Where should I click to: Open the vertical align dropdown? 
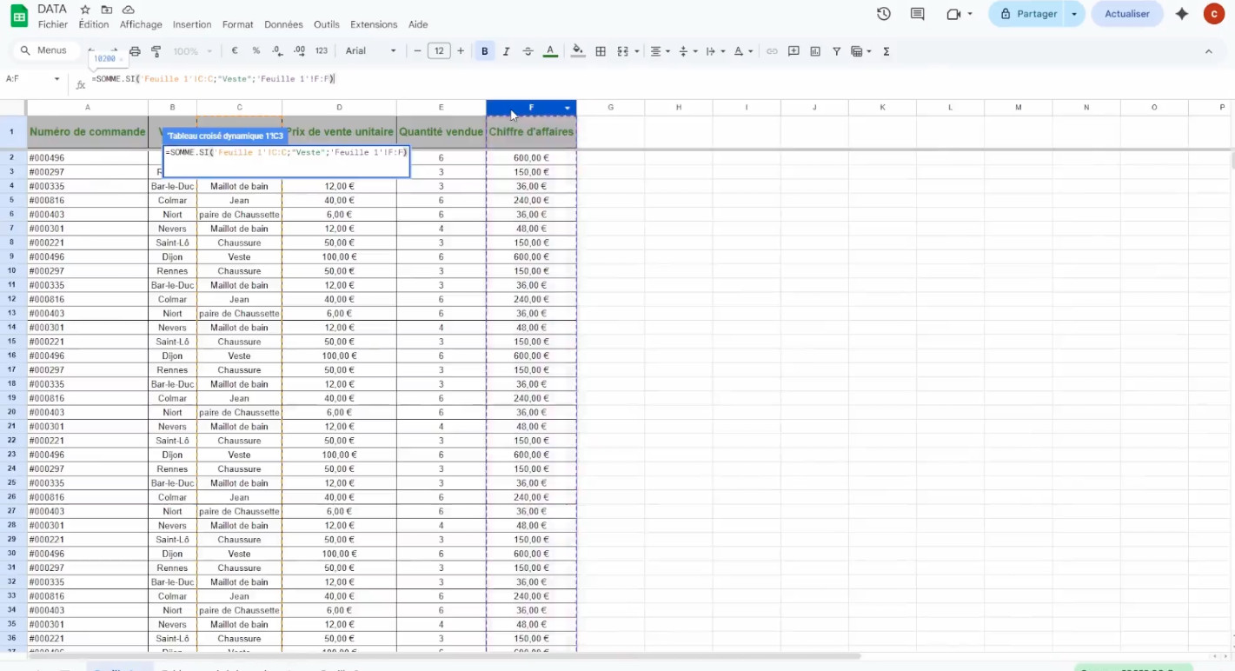click(687, 51)
